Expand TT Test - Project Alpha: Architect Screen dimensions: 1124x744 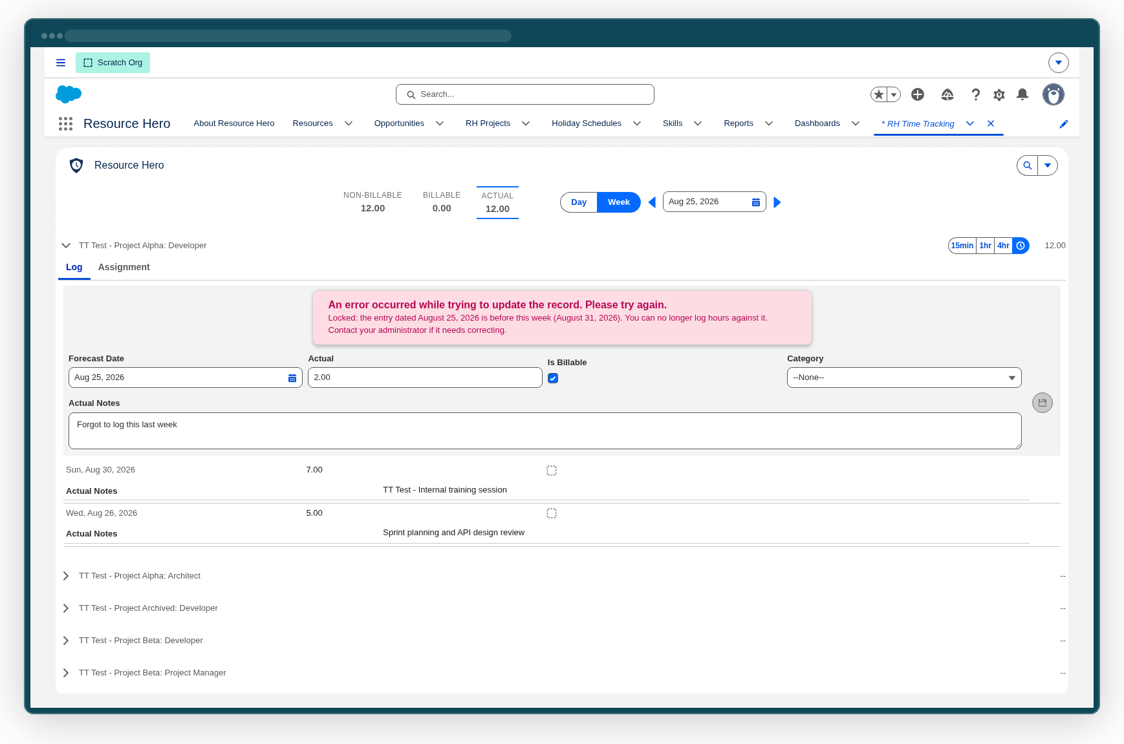(66, 576)
